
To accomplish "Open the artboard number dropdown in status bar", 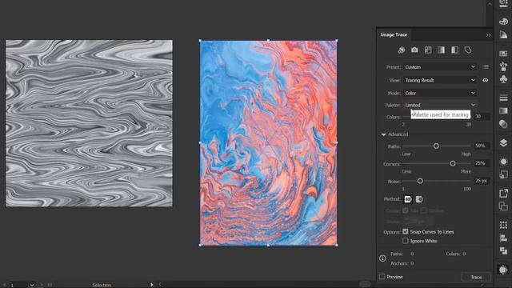I will [x=32, y=285].
